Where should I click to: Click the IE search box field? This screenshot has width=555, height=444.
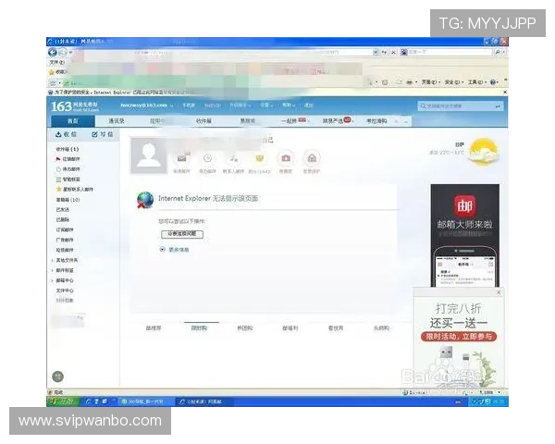447,52
